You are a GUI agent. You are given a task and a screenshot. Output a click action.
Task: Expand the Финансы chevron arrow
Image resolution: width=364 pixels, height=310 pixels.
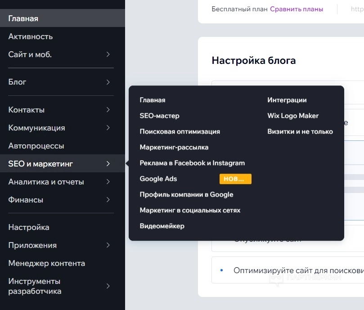[x=108, y=200]
